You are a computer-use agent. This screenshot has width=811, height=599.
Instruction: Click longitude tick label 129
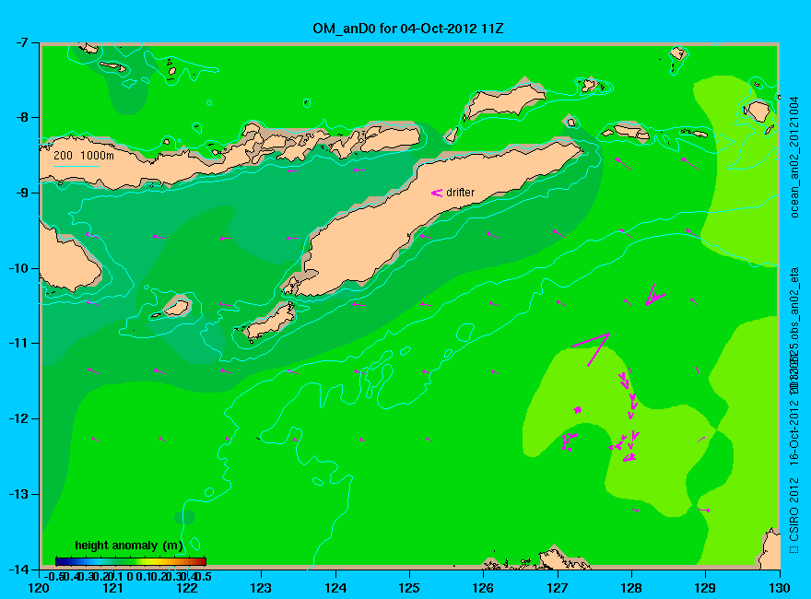tap(706, 588)
